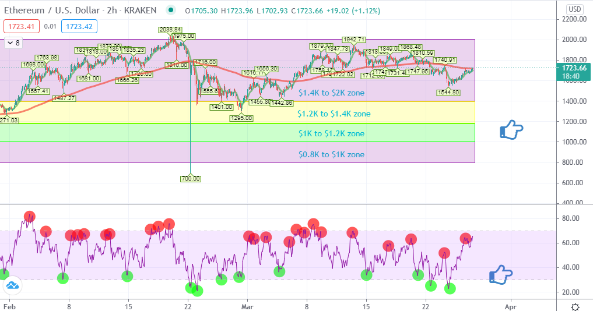This screenshot has width=593, height=311.
Task: Click the 700.00 wick low price label
Action: [x=191, y=178]
